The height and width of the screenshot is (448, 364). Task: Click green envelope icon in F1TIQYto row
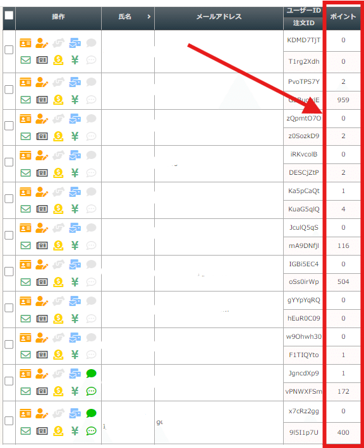(25, 355)
